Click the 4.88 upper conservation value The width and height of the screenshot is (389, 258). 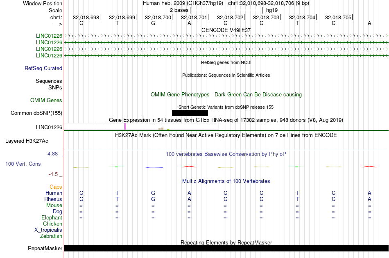52,154
